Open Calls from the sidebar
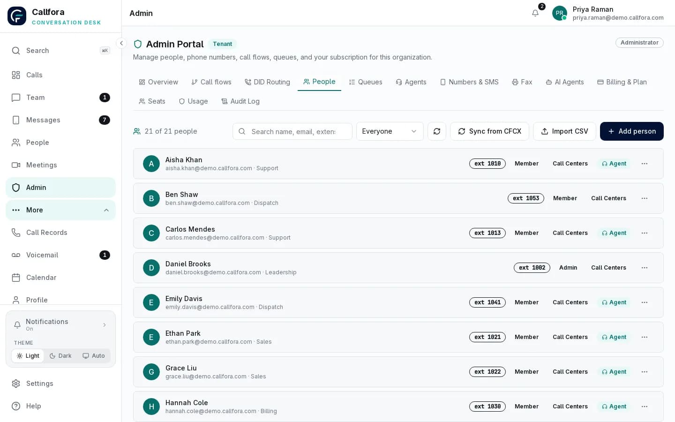This screenshot has width=675, height=422. (x=60, y=75)
